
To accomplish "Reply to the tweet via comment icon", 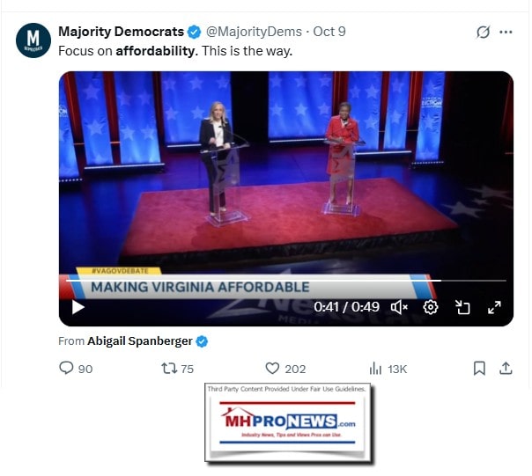I will pos(66,368).
